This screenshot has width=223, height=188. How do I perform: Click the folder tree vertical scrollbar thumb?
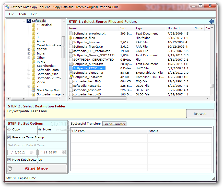(x=63, y=47)
